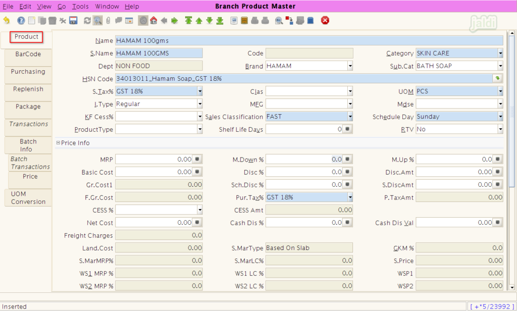
Task: Click the red Exit window icon
Action: (325, 21)
